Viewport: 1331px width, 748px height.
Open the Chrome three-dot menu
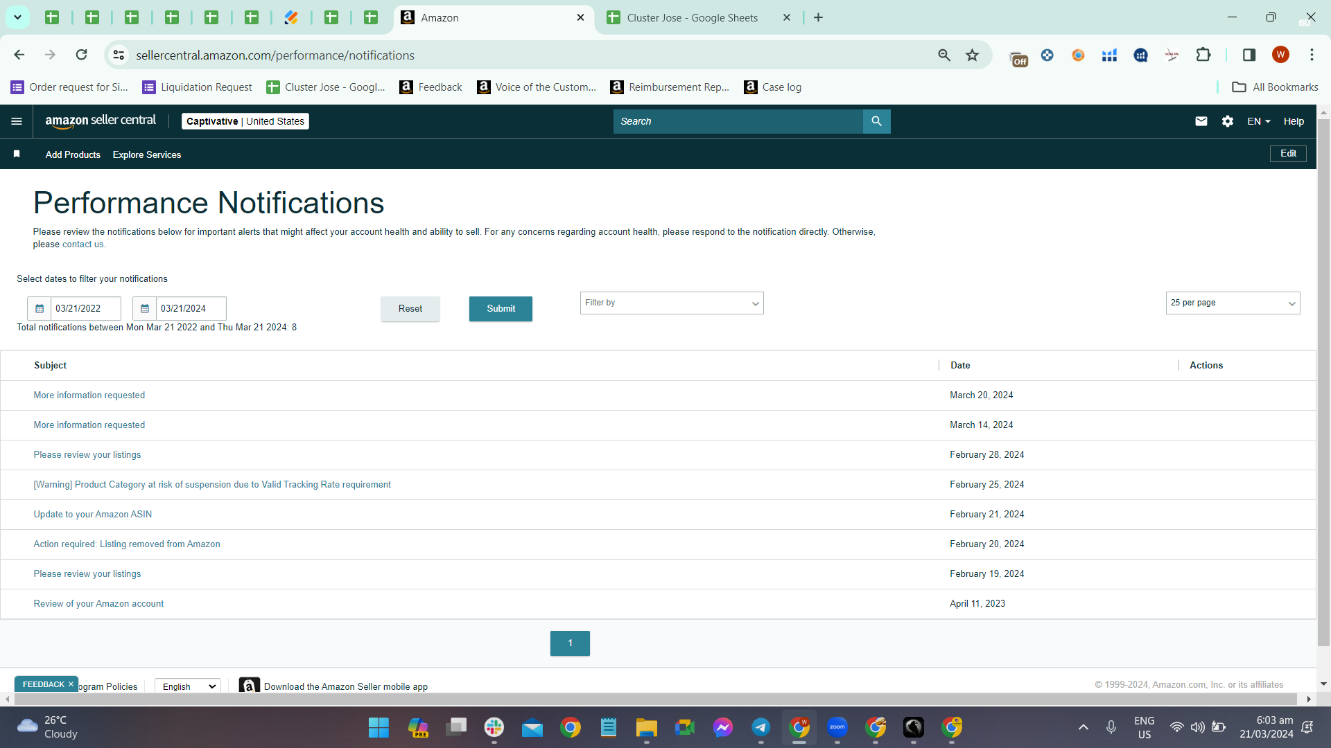(x=1312, y=55)
